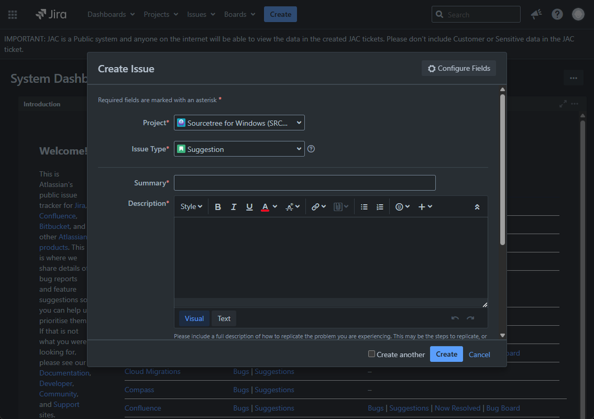Open Bugs link in Compass row

coord(241,389)
